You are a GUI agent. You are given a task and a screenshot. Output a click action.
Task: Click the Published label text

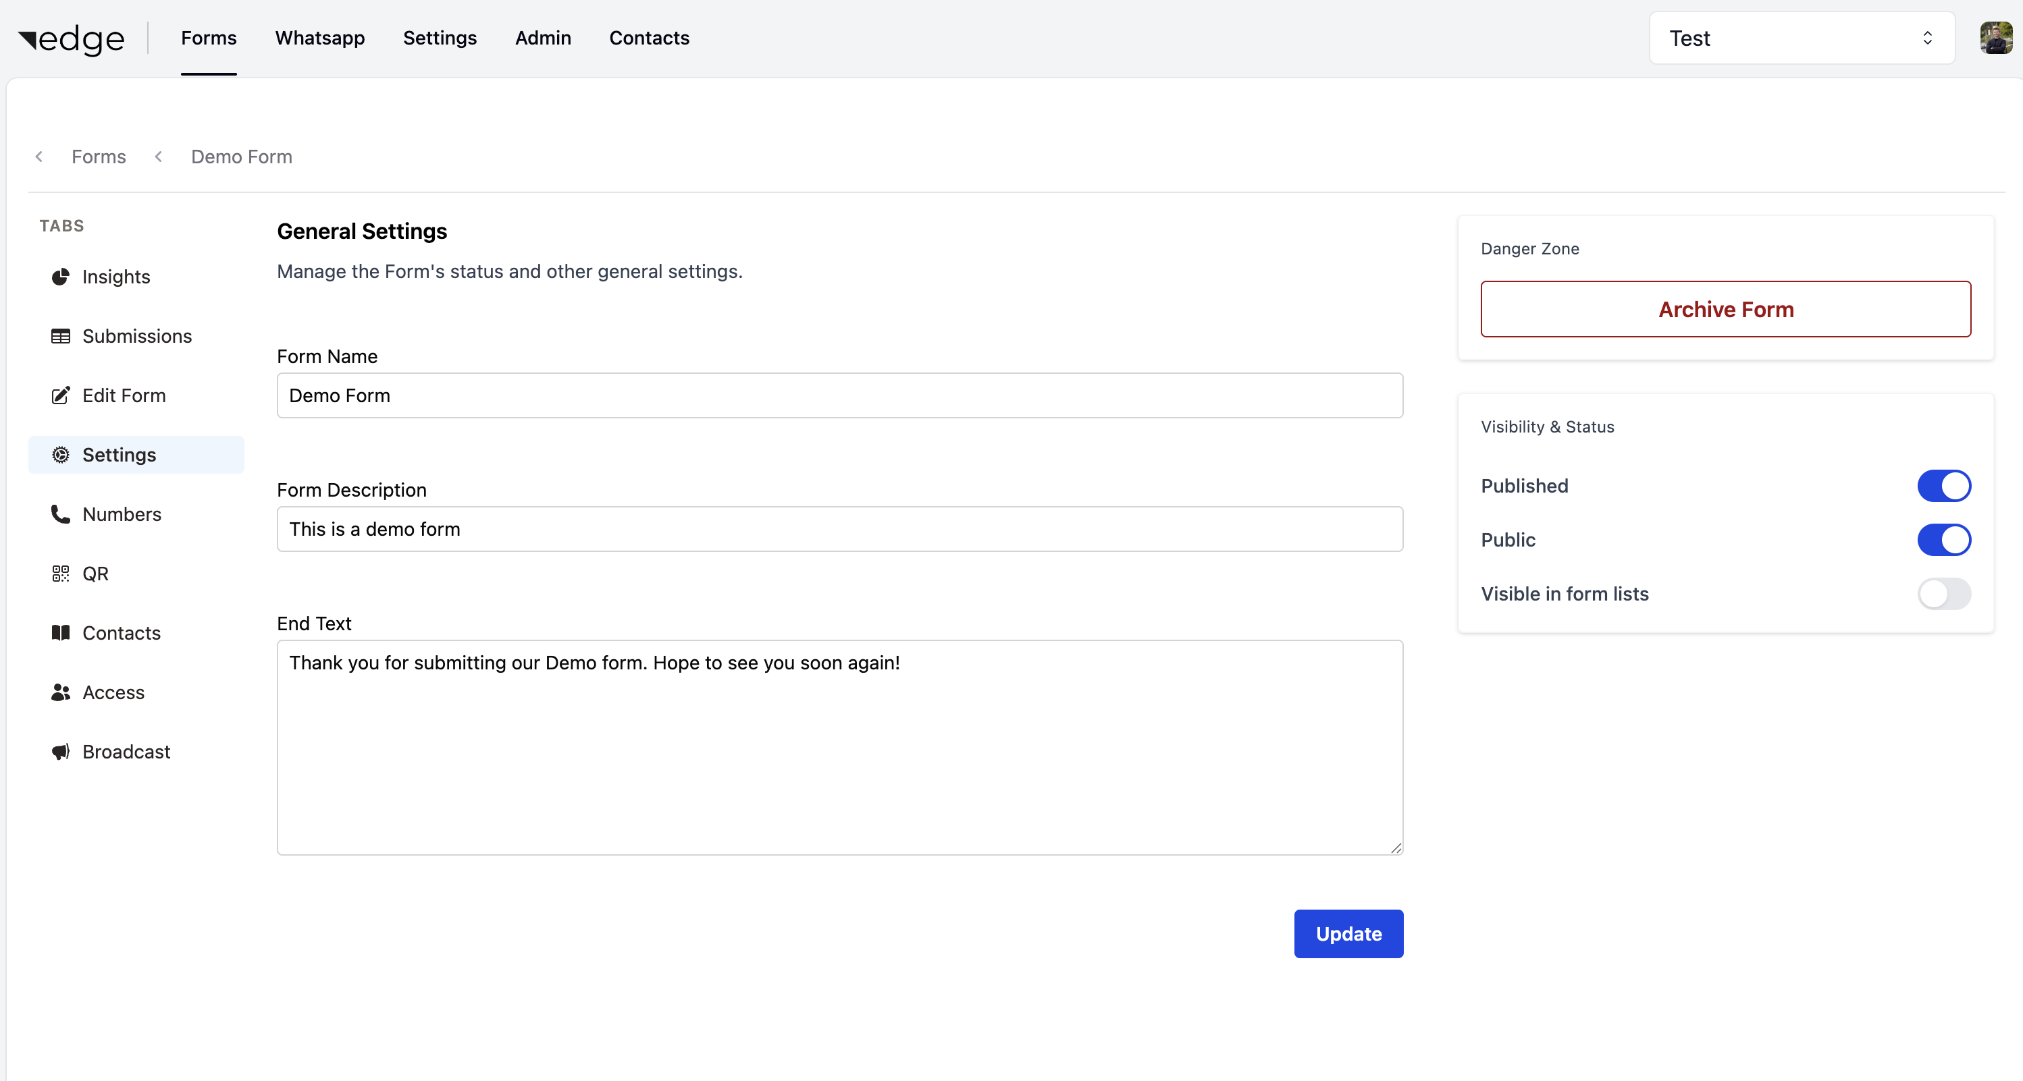pos(1524,486)
